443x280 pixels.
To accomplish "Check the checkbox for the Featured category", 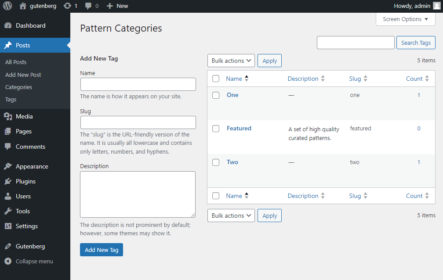I will pyautogui.click(x=216, y=128).
